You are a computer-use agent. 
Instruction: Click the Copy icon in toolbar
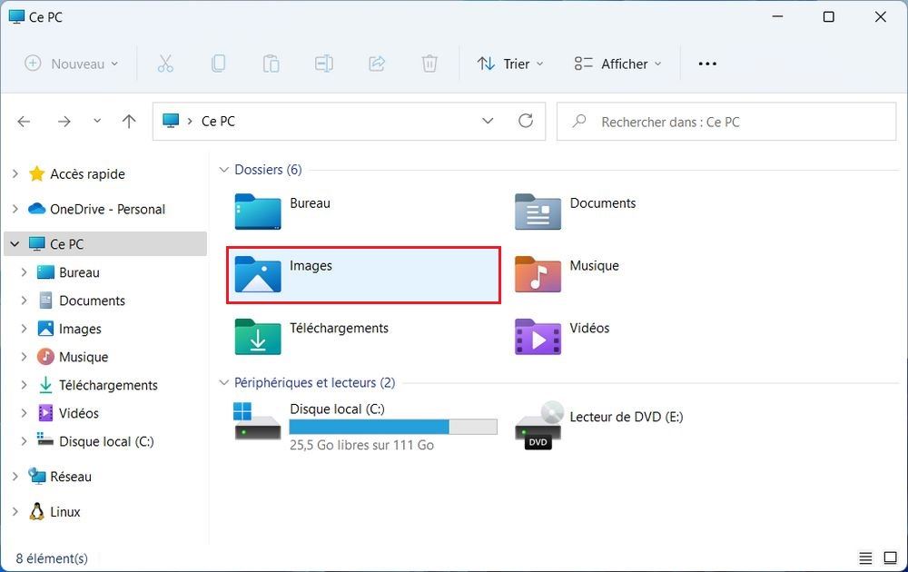(x=218, y=64)
